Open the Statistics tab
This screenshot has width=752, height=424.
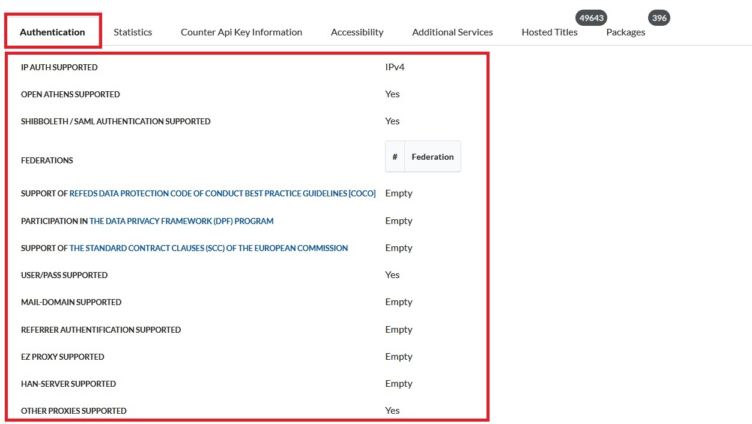[x=133, y=32]
